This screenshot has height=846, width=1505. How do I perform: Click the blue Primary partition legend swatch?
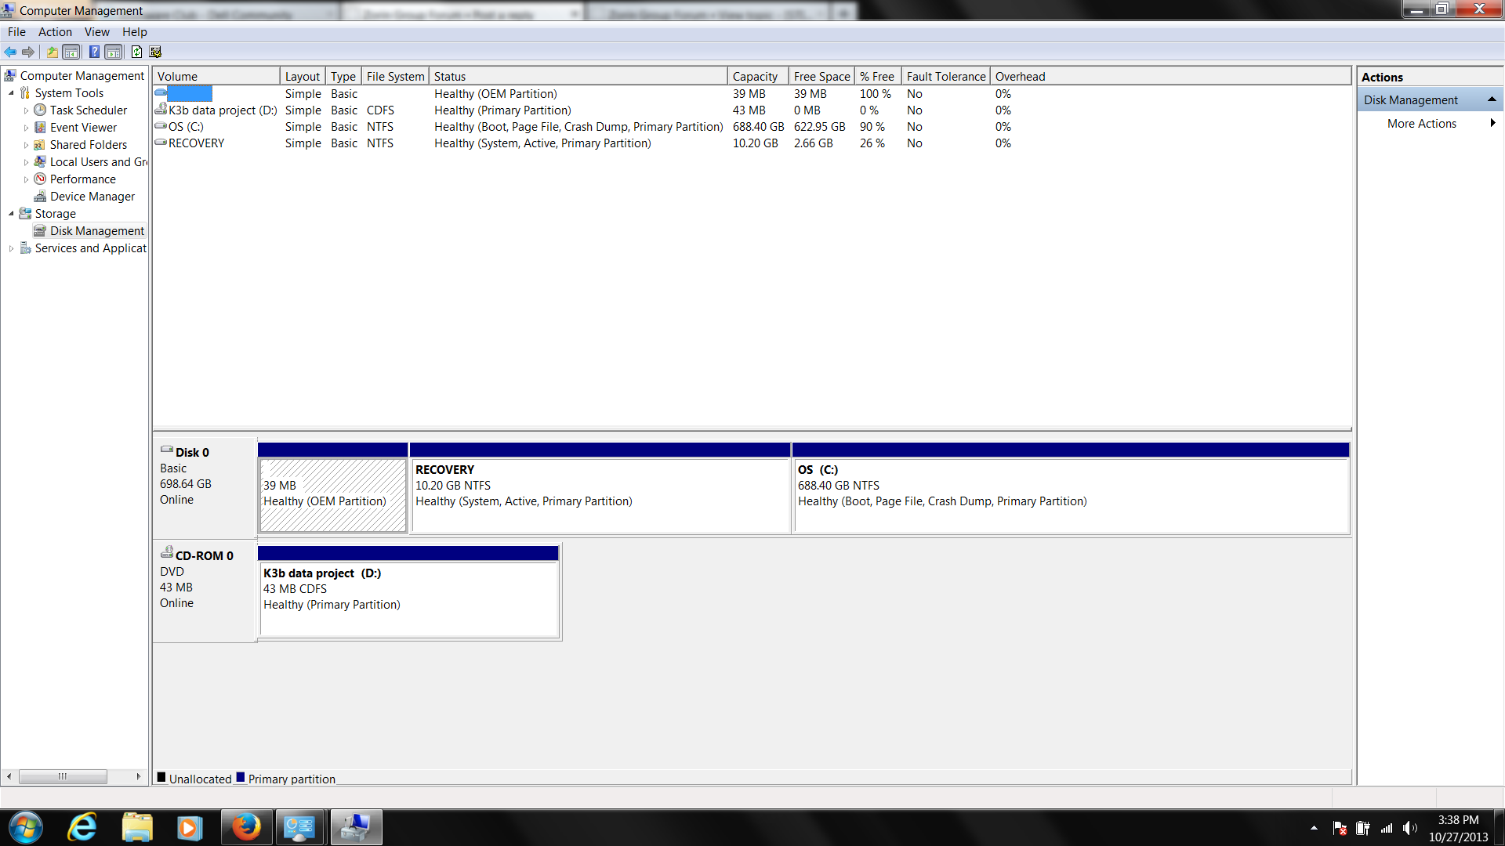(241, 778)
